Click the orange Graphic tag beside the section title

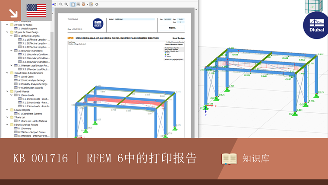tap(70, 38)
